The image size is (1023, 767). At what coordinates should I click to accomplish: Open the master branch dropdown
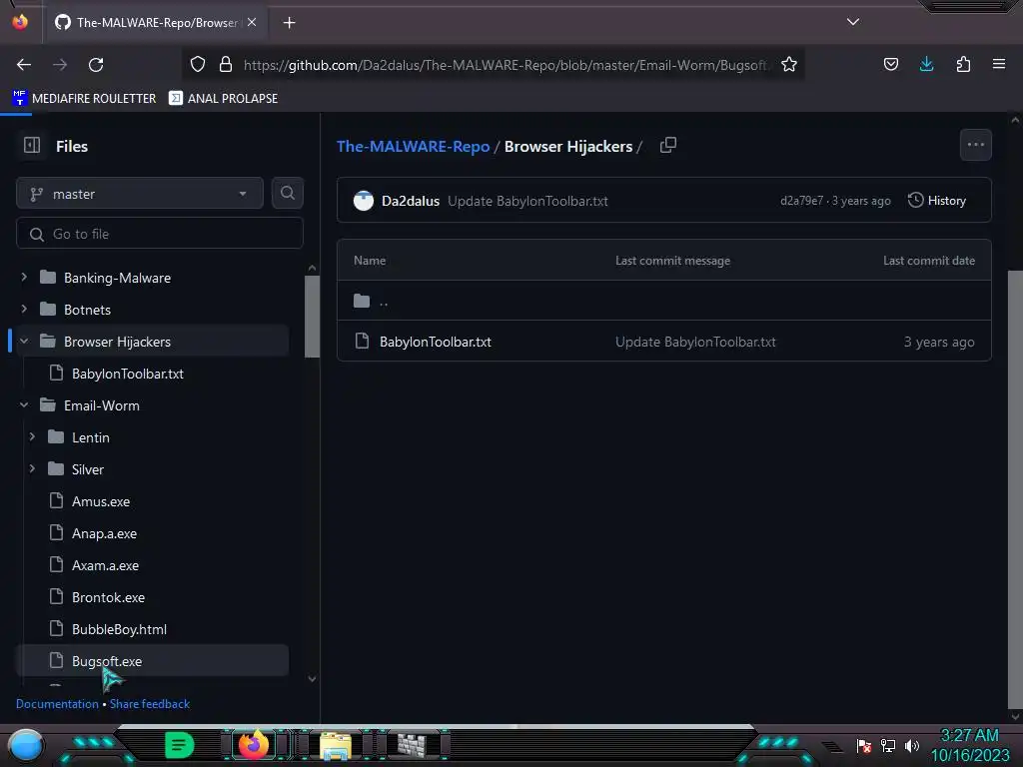[x=140, y=193]
